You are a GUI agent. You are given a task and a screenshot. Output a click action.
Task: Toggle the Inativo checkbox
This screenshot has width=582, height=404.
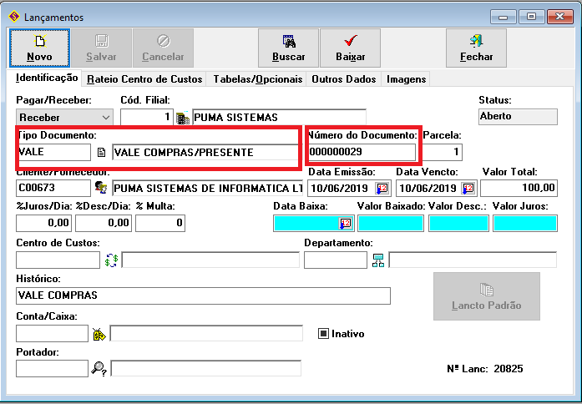(325, 334)
